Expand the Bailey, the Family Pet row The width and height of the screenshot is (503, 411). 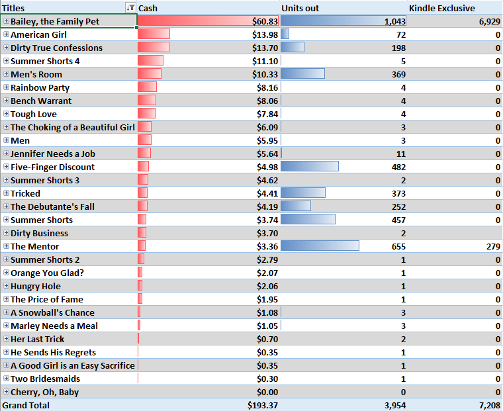(6, 21)
